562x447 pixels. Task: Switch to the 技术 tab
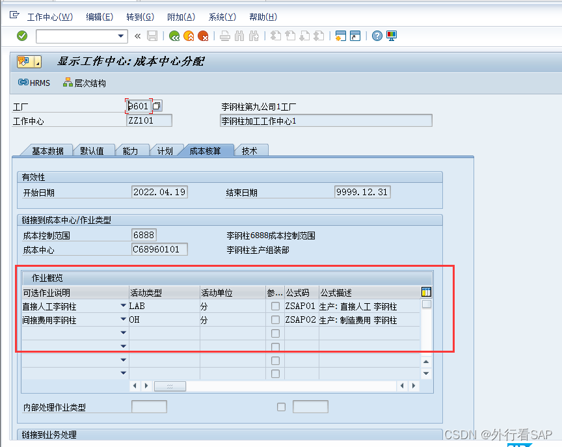[250, 151]
